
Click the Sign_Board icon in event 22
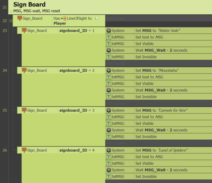point(20,18)
